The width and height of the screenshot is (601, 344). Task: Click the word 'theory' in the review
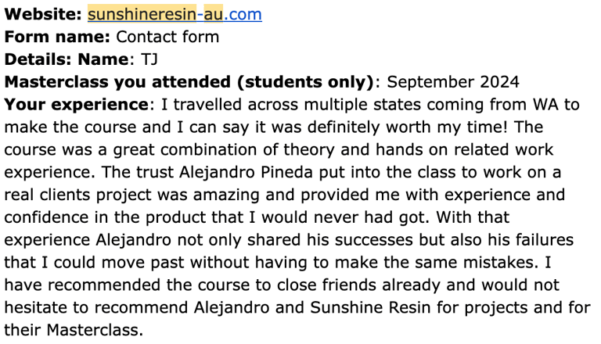click(x=309, y=150)
